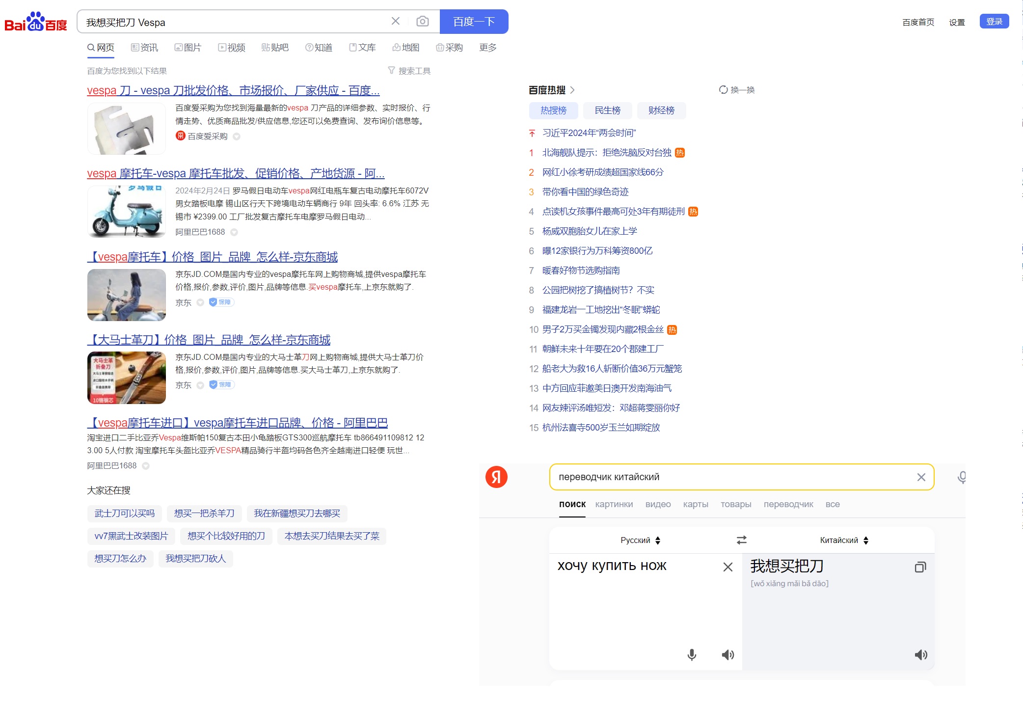
Task: Open Yandex переводчик tab
Action: (788, 504)
